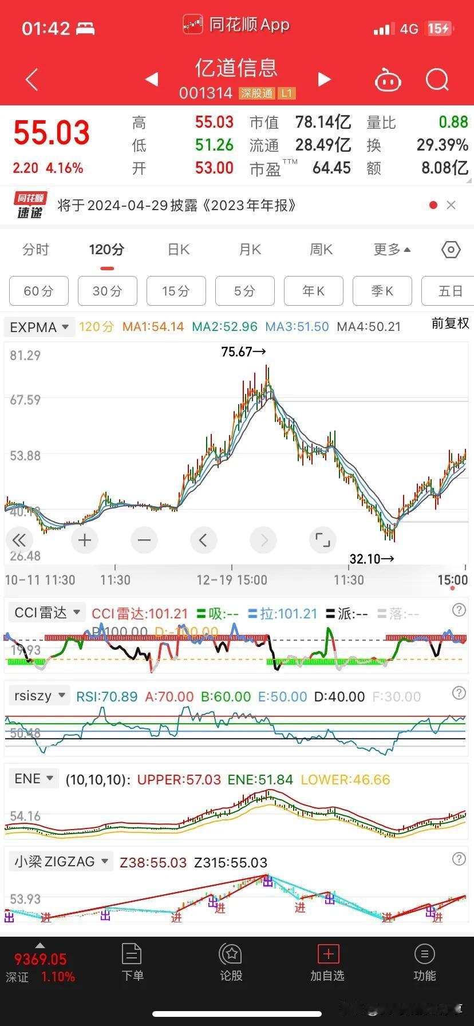
Task: Choose the 季K period button
Action: (382, 291)
